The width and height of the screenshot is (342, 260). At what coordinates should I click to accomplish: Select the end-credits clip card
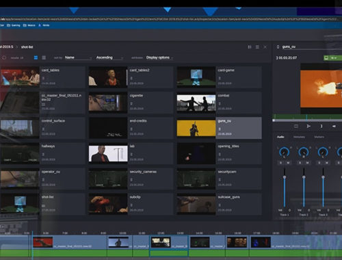[131, 128]
